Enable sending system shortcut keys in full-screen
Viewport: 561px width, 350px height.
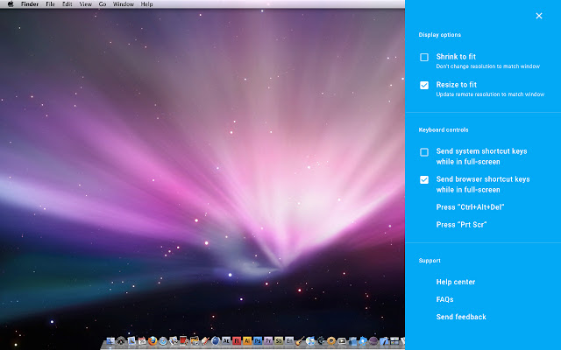(x=424, y=152)
